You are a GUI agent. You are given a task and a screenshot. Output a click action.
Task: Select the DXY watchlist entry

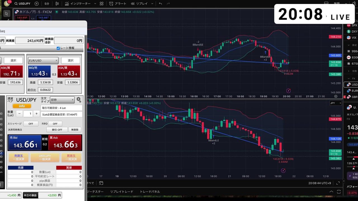[x=352, y=32]
